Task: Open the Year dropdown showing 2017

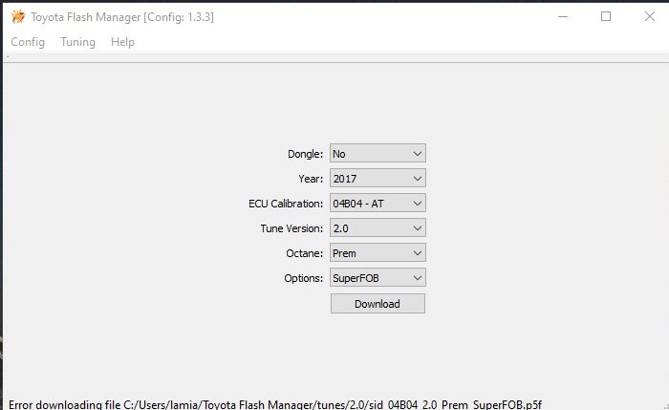Action: [378, 178]
